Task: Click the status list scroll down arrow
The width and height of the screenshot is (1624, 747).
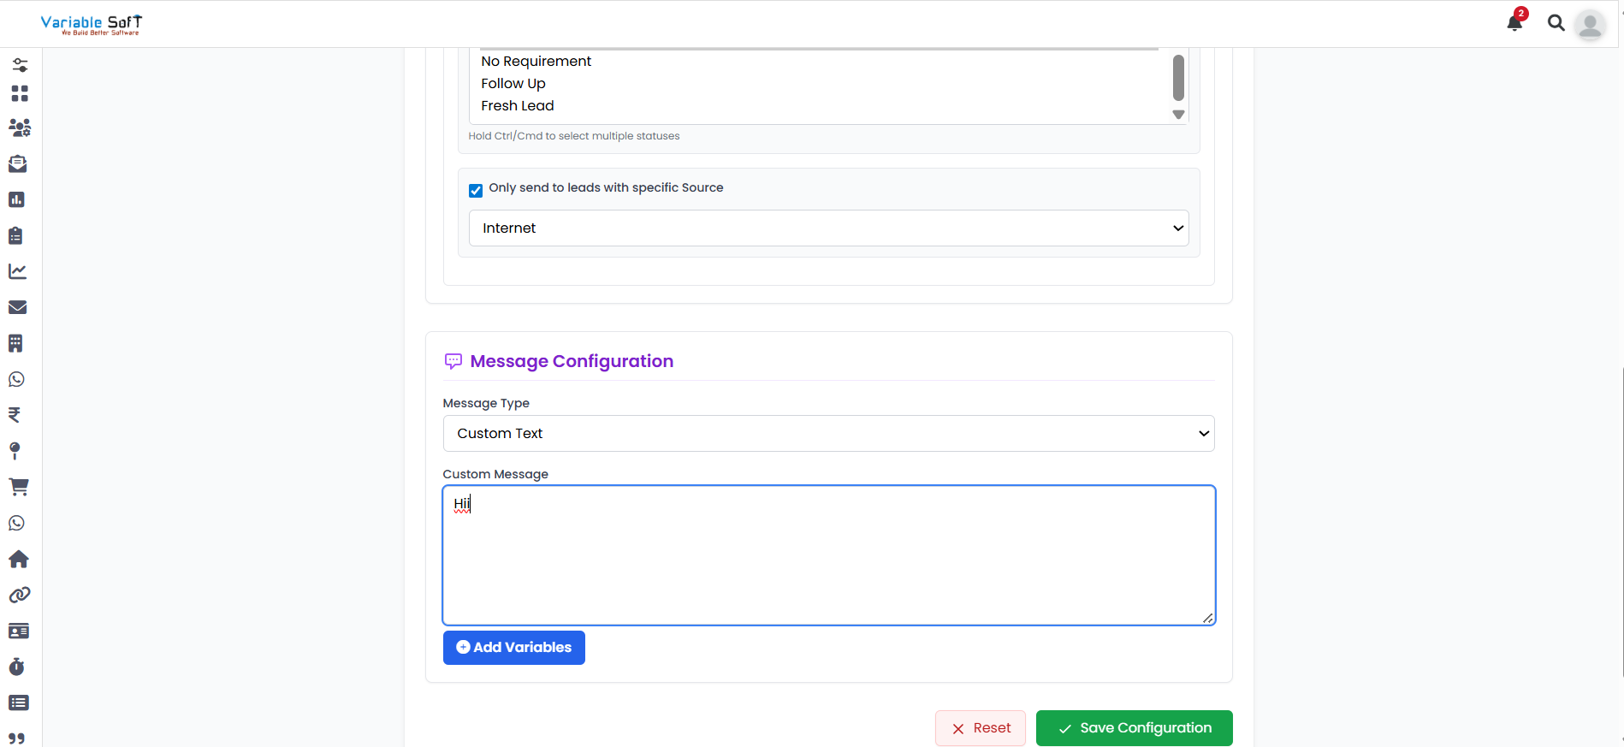Action: (1178, 115)
